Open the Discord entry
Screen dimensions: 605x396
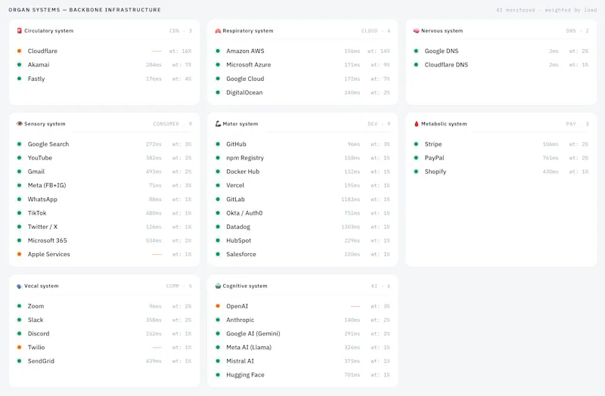pos(104,333)
